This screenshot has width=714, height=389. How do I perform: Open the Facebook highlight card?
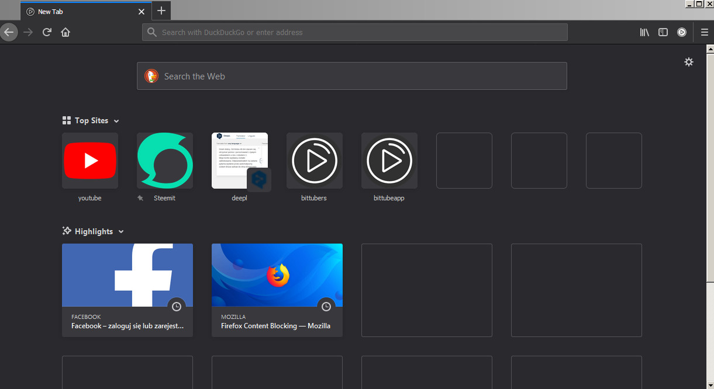(x=127, y=290)
